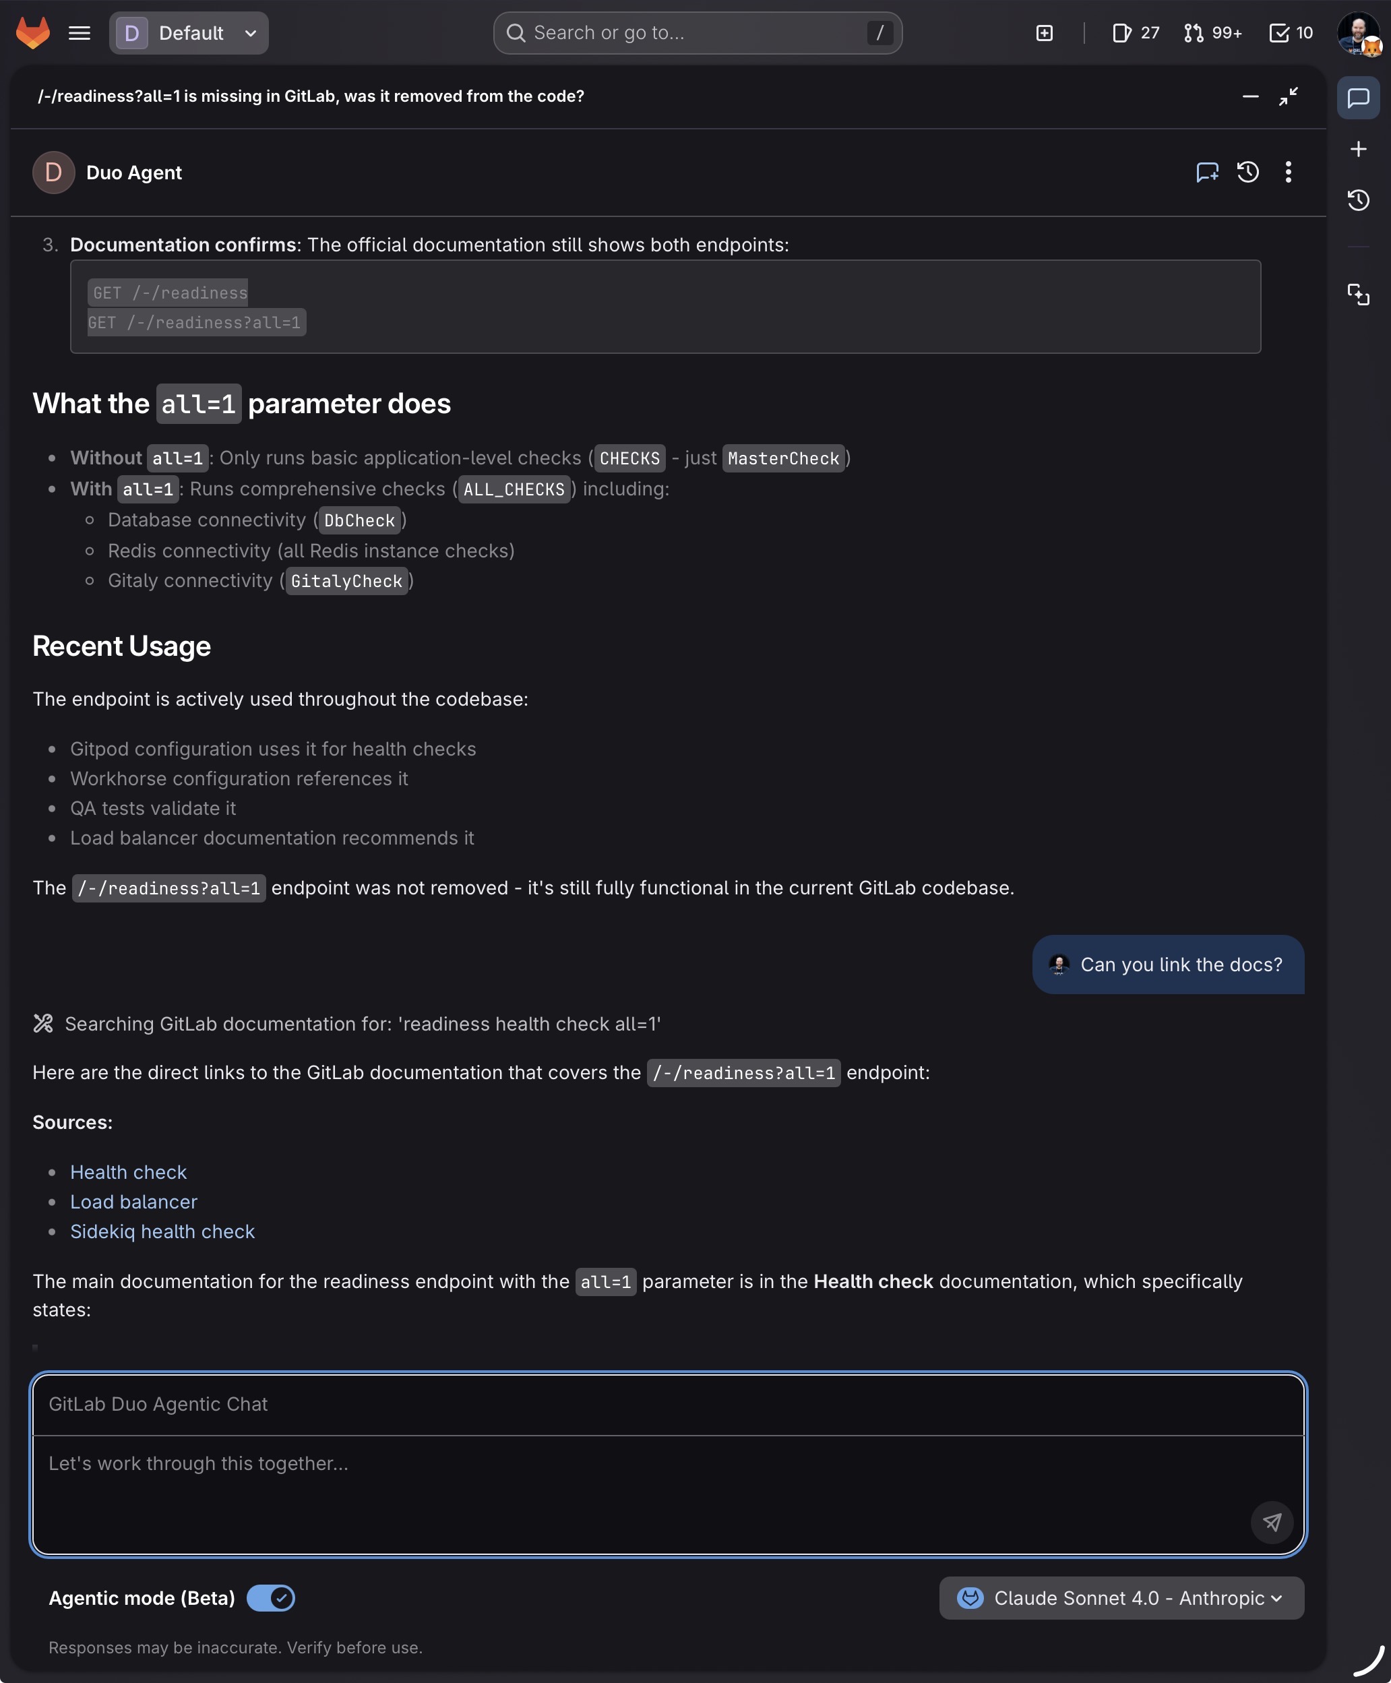Open the Health check documentation link
Image resolution: width=1391 pixels, height=1683 pixels.
[x=128, y=1171]
